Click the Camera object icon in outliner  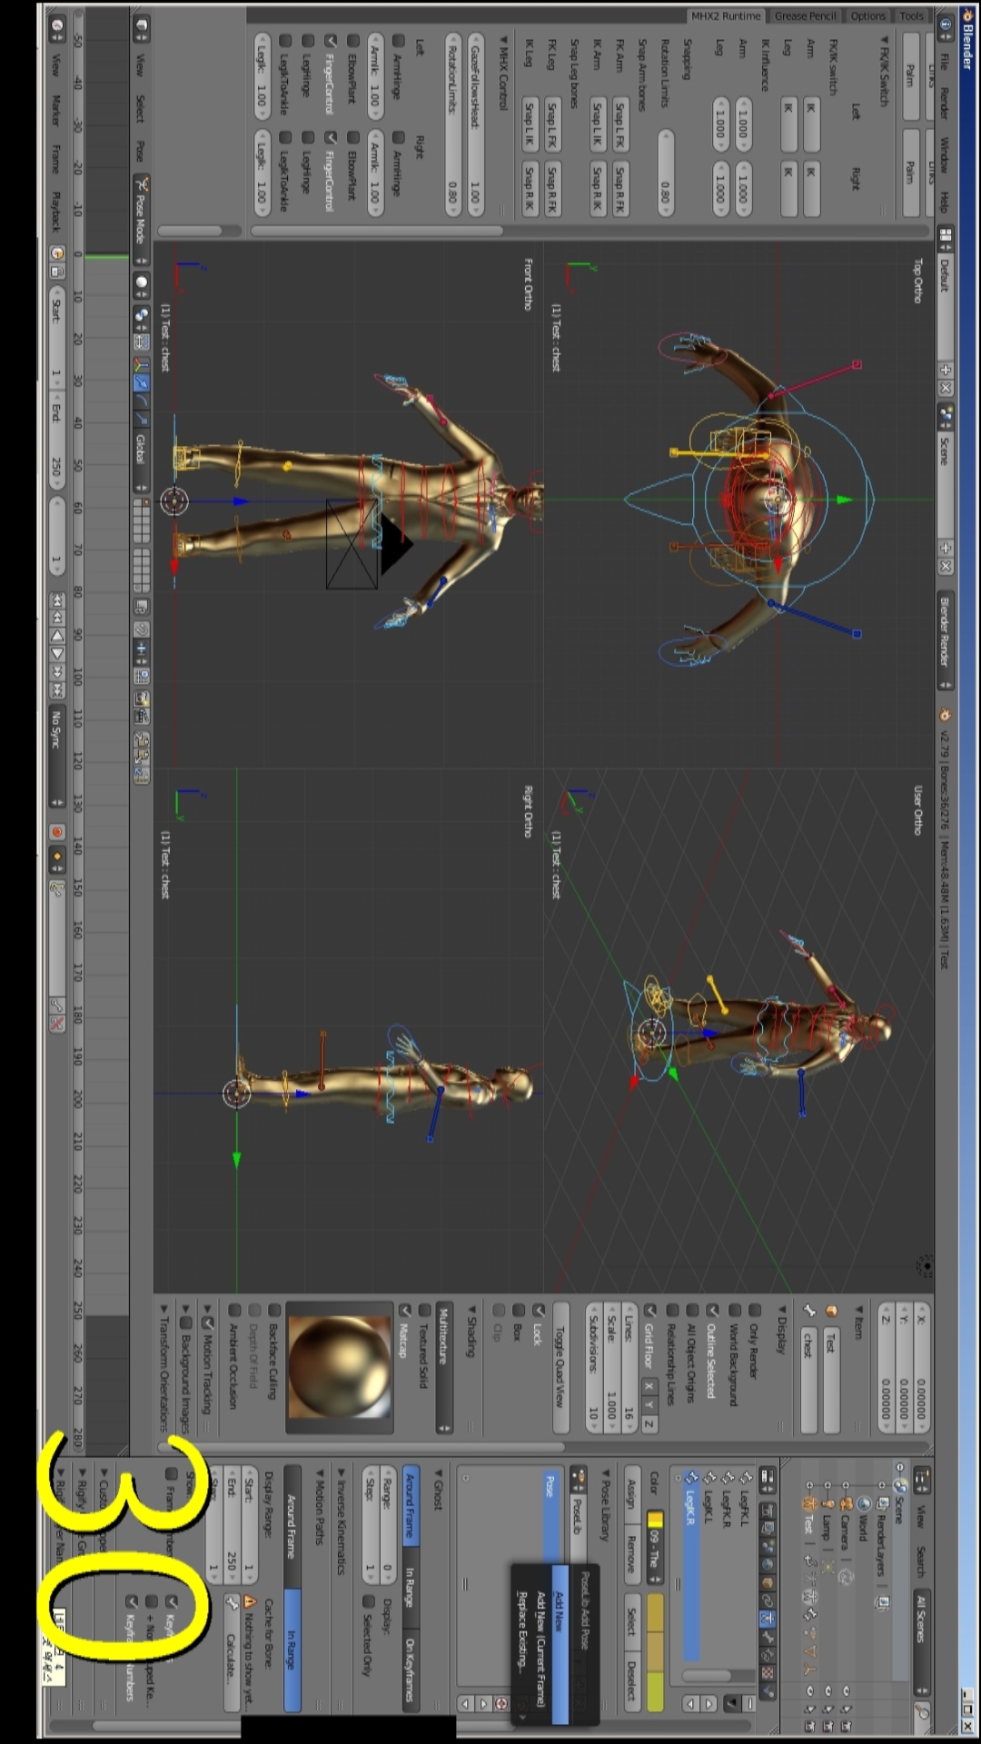click(x=845, y=1504)
